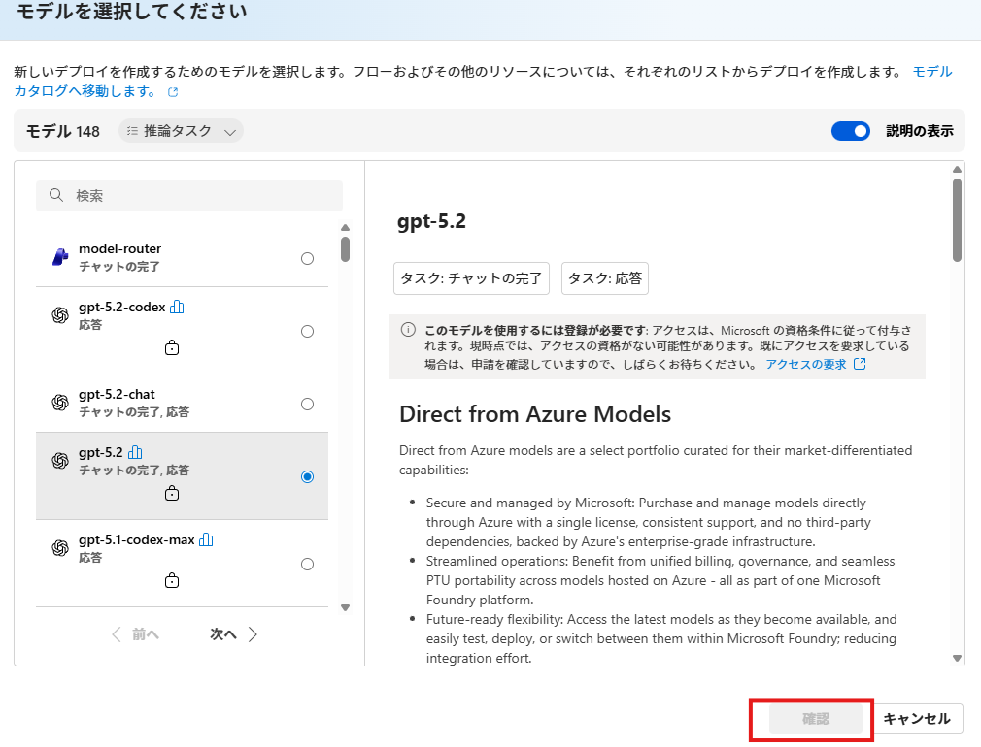The image size is (981, 747).
Task: Click the タスク: チャットの完了 tag
Action: [x=471, y=277]
